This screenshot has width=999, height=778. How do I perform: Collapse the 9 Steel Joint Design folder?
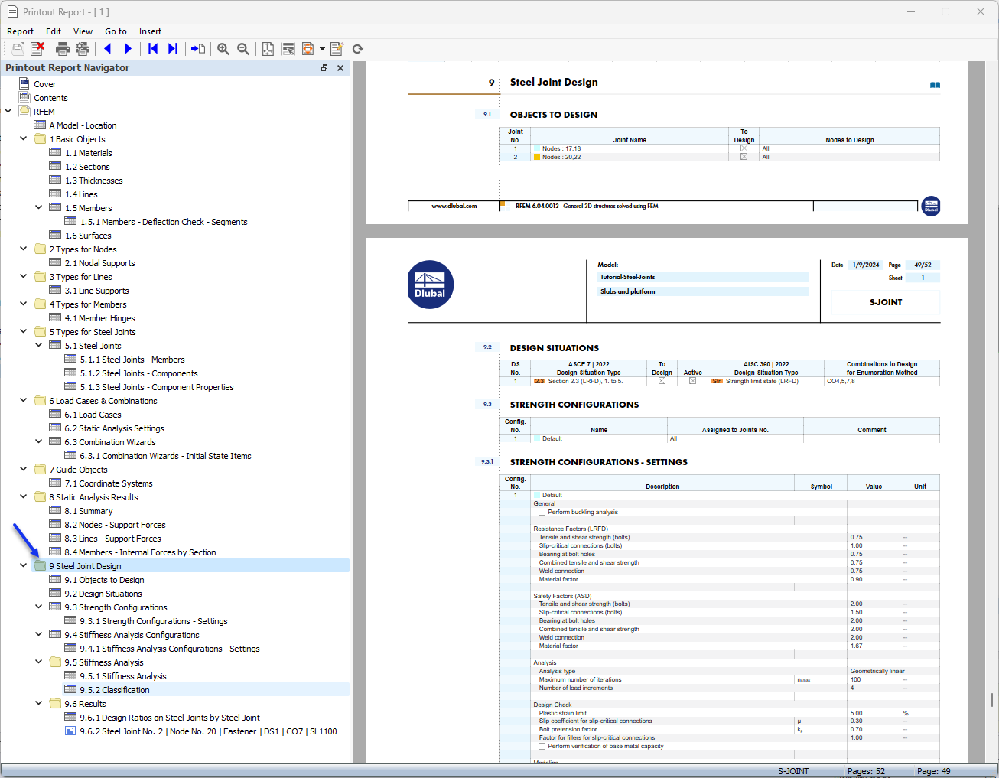pos(24,565)
